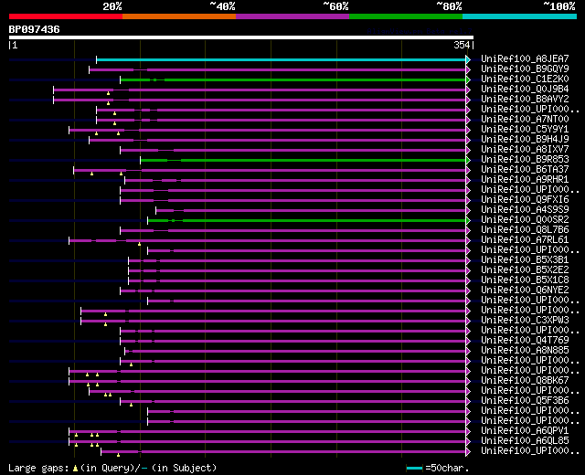This screenshot has height=475, width=585.
Task: Click the purple arrowhead on the UniRef100_A6QL85 row
Action: 468,442
